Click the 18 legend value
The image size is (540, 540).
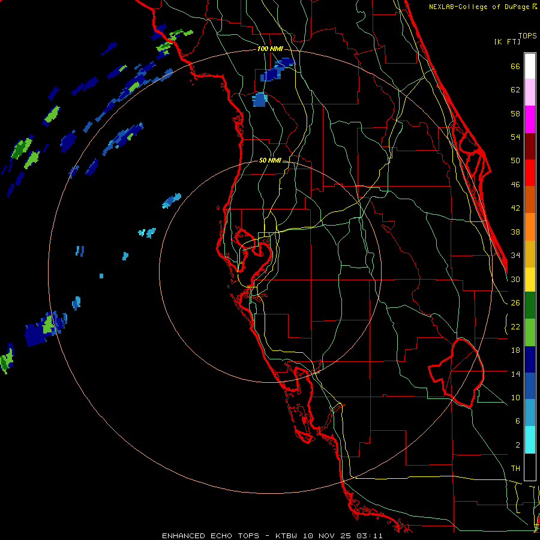tap(515, 350)
